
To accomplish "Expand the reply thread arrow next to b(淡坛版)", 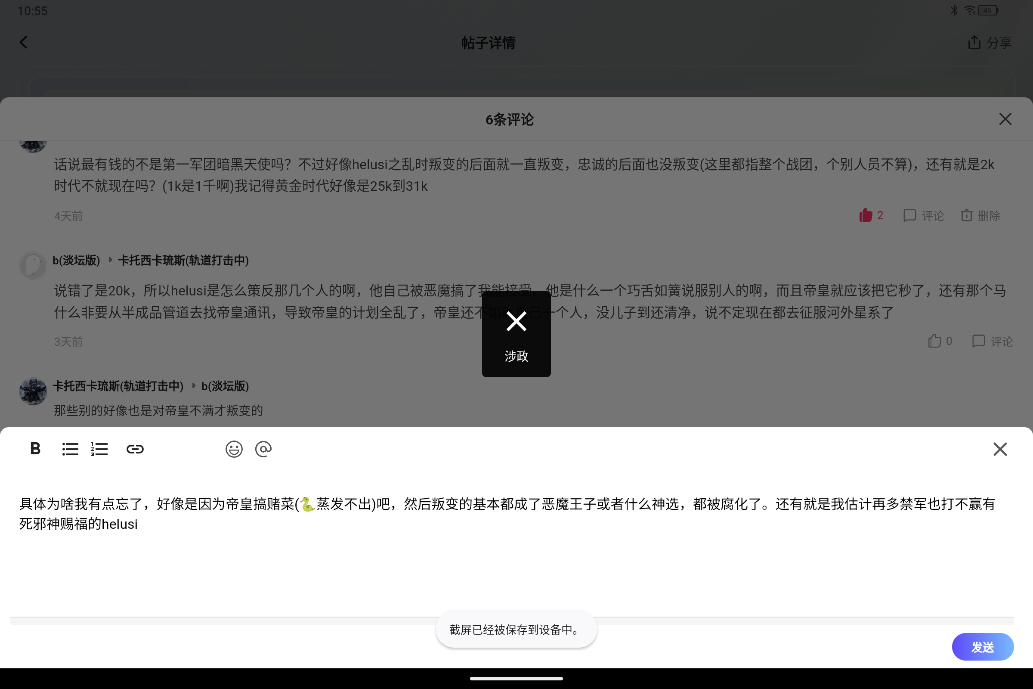I will tap(110, 260).
